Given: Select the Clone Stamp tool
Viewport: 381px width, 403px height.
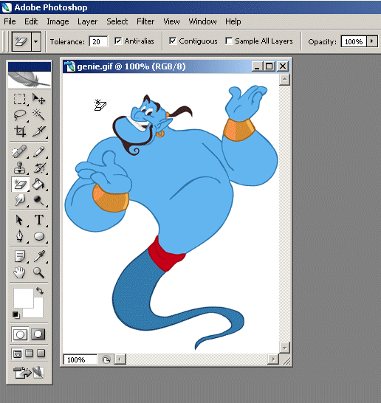Looking at the screenshot, I should [20, 168].
